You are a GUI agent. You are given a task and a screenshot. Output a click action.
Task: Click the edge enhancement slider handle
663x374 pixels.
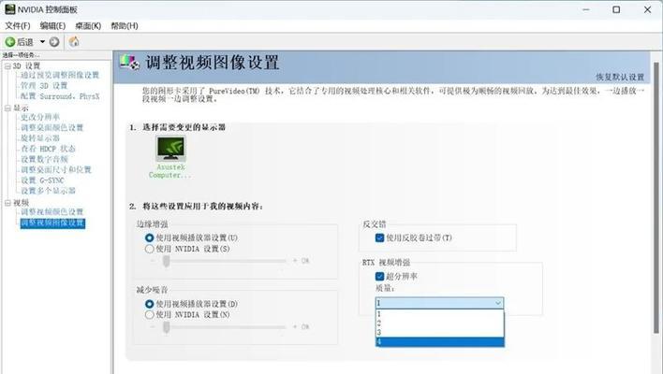[167, 261]
